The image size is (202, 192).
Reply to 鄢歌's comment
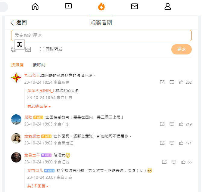[172, 124]
